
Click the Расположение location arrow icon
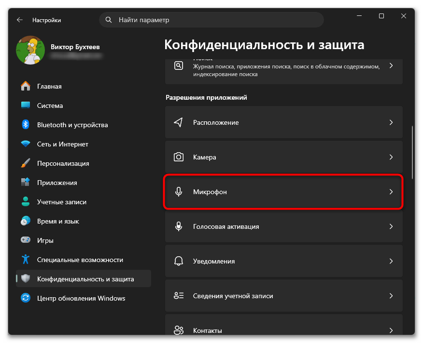179,122
